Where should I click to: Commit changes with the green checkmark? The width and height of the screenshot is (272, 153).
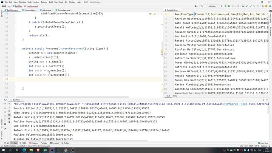coord(250,6)
